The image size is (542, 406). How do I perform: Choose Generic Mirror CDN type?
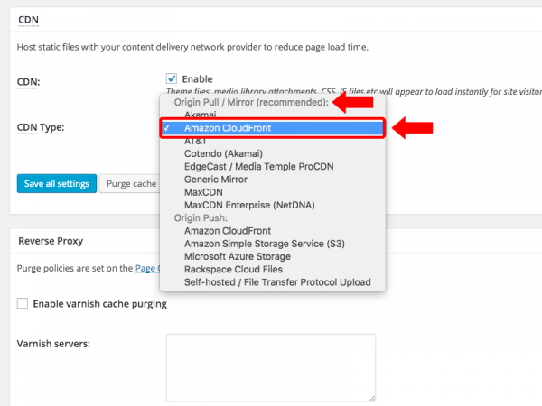click(273, 180)
